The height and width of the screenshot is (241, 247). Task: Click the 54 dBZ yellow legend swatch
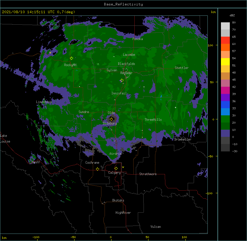pyautogui.click(x=225, y=62)
